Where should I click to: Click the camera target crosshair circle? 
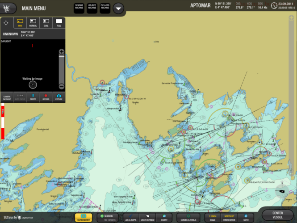33,85
